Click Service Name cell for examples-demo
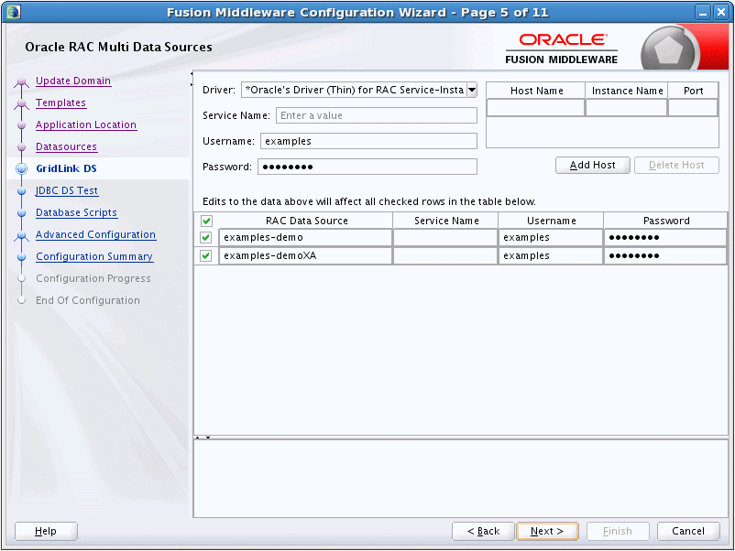735x551 pixels. click(x=445, y=237)
